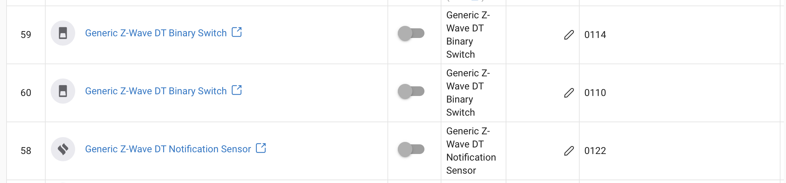Open Generic Z-Wave DT Binary Switch row 59
The width and height of the screenshot is (786, 183).
pyautogui.click(x=156, y=33)
